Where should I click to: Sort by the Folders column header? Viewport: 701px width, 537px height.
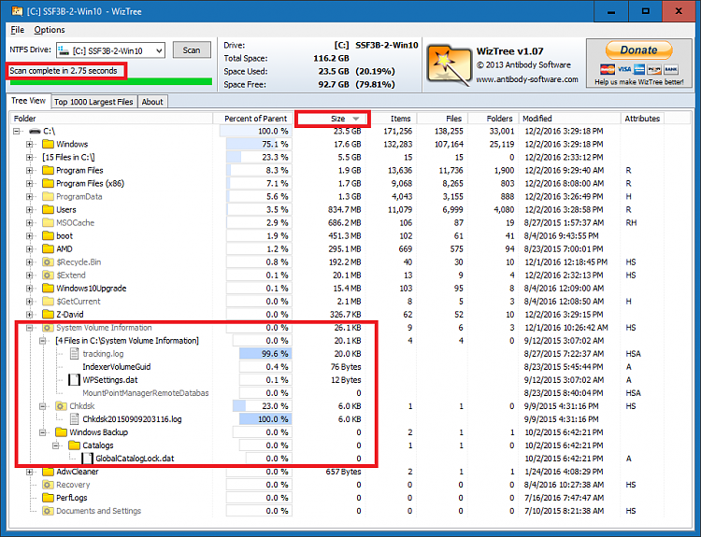coord(494,119)
